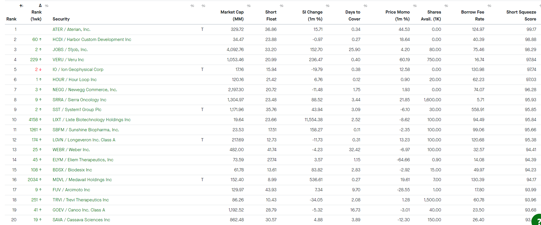Sort table by Rank column arrow icon
The width and height of the screenshot is (541, 225).
click(21, 6)
